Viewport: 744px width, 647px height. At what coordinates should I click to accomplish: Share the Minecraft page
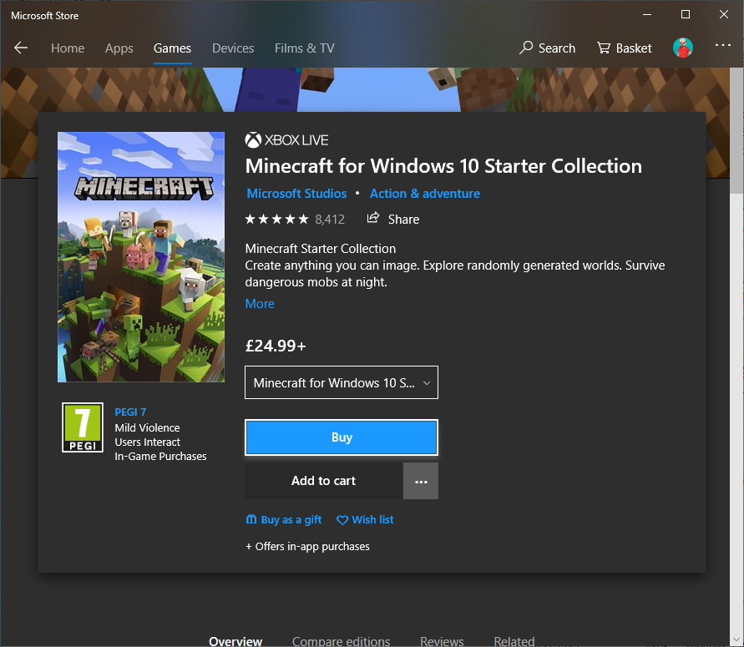click(x=392, y=219)
